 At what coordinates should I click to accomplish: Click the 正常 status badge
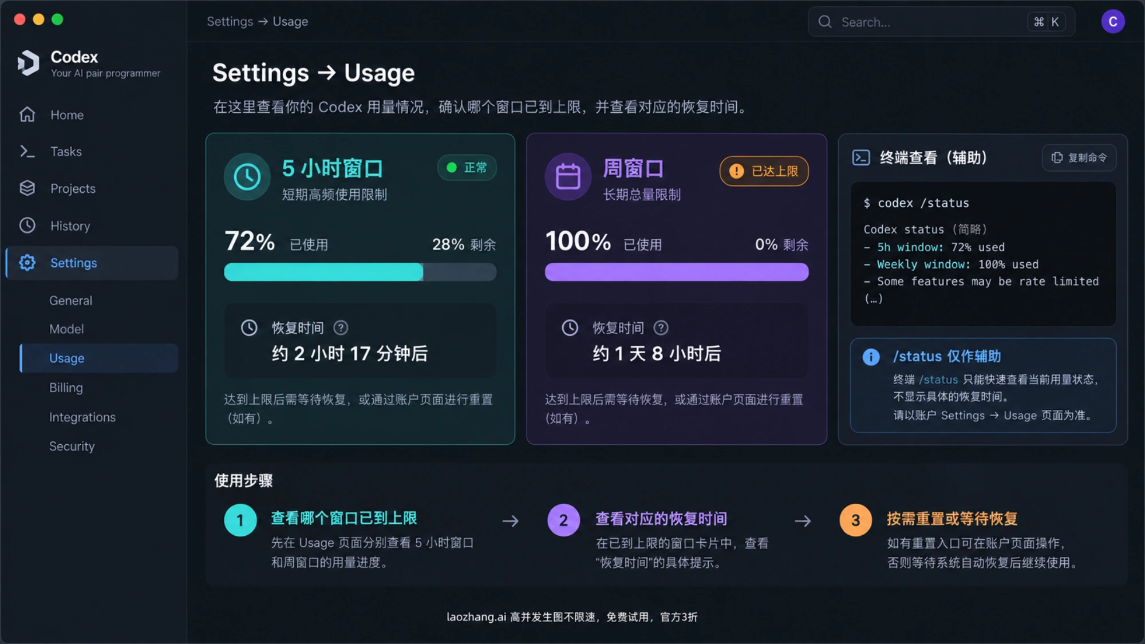[467, 168]
